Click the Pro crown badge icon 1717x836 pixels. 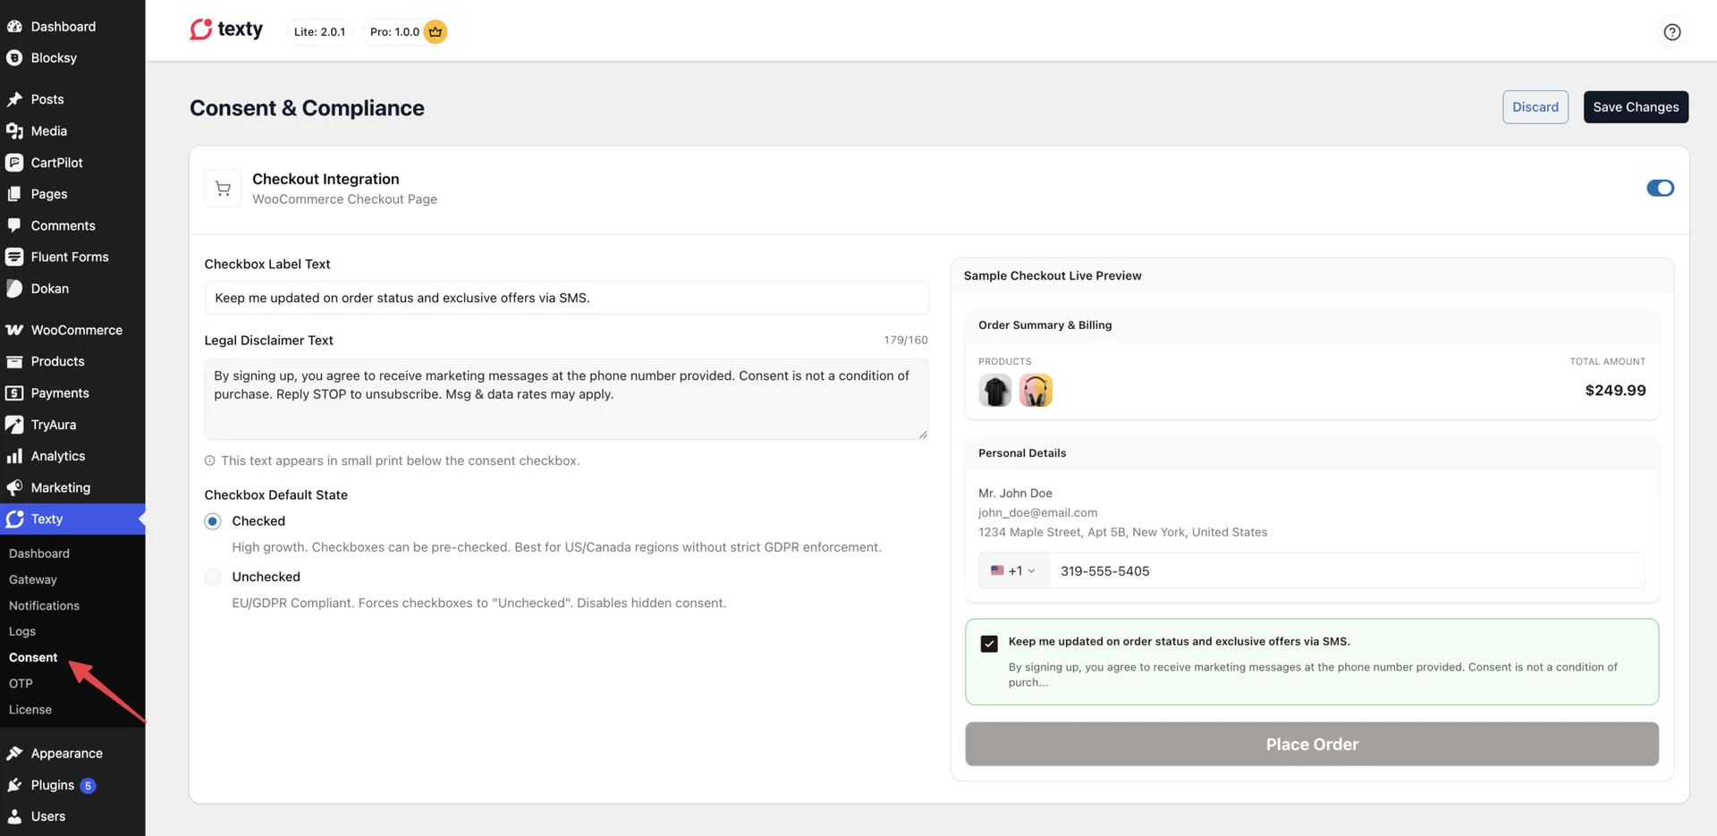pyautogui.click(x=435, y=31)
